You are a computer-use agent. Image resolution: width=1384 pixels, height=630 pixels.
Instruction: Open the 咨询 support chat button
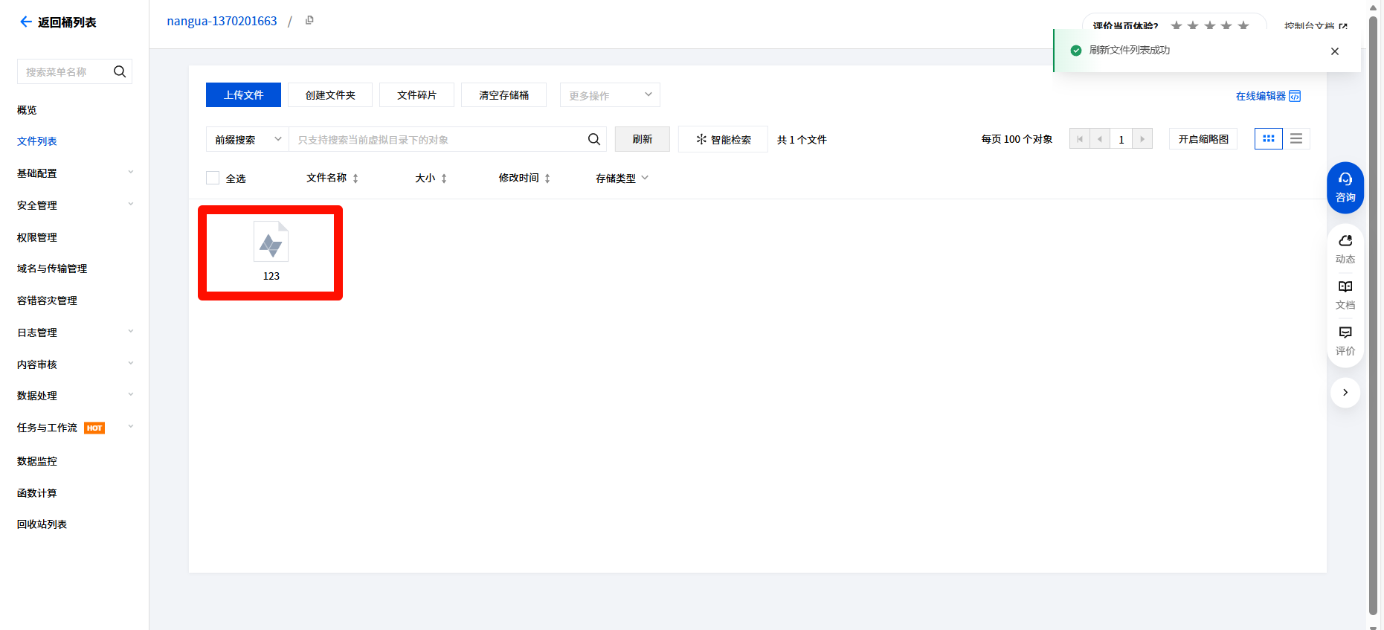coord(1345,187)
